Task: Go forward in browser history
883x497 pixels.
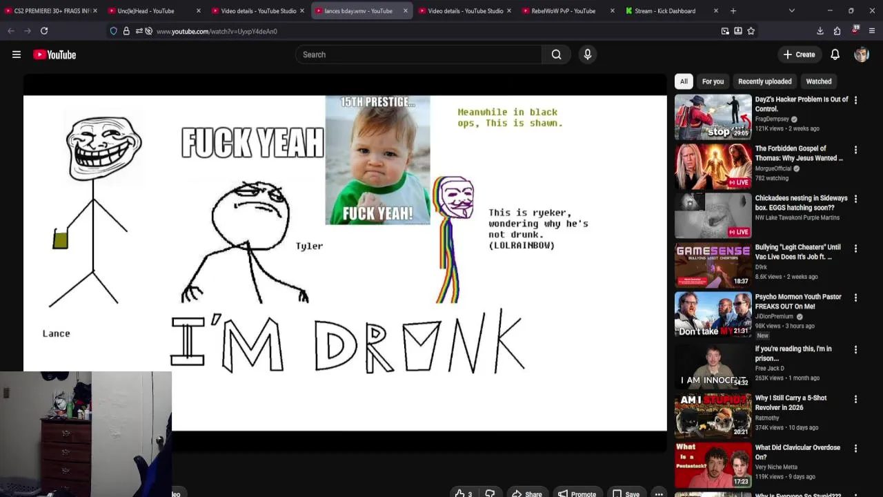Action: tap(28, 31)
